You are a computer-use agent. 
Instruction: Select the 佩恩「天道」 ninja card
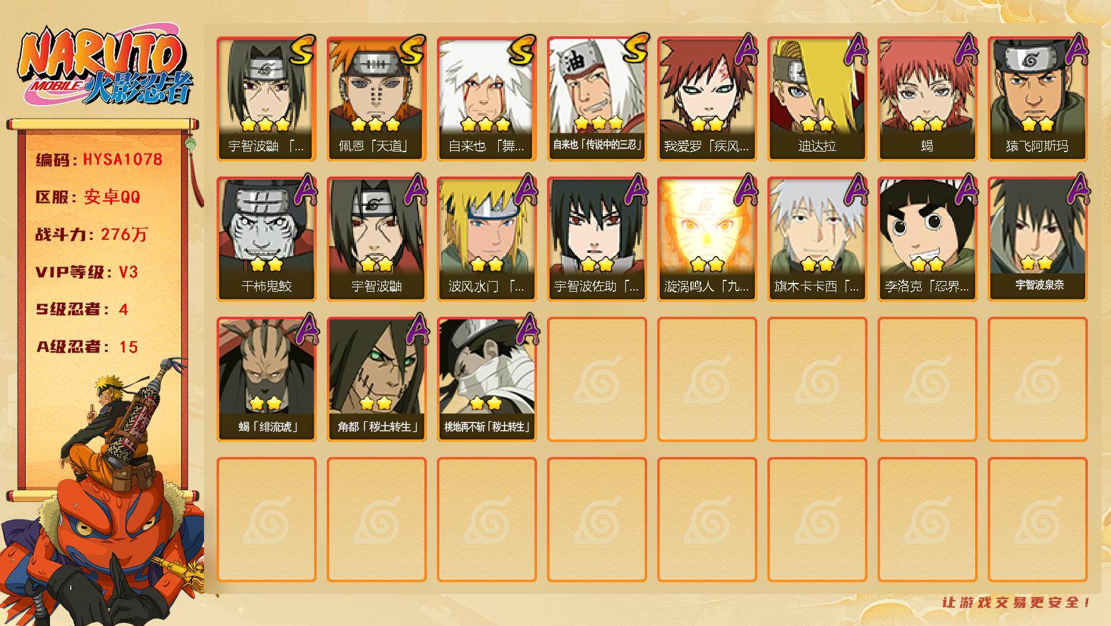tap(376, 99)
